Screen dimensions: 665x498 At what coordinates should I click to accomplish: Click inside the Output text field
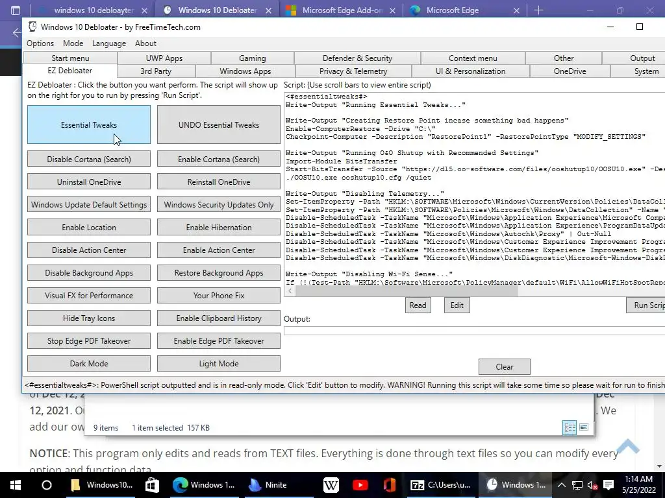[x=474, y=331]
